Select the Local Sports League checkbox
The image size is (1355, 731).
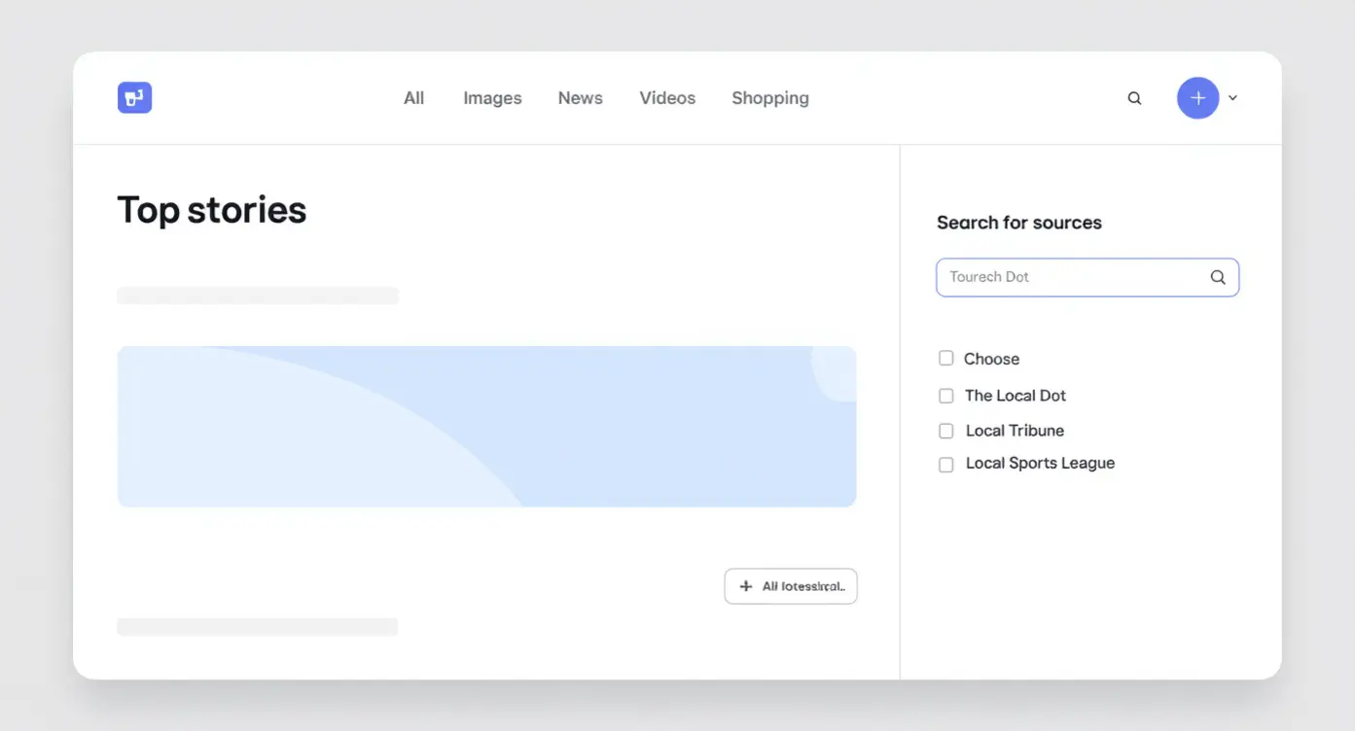tap(945, 465)
